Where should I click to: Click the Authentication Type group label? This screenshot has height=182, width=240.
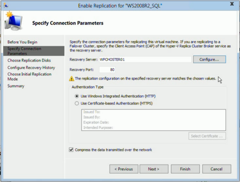pos(88,87)
